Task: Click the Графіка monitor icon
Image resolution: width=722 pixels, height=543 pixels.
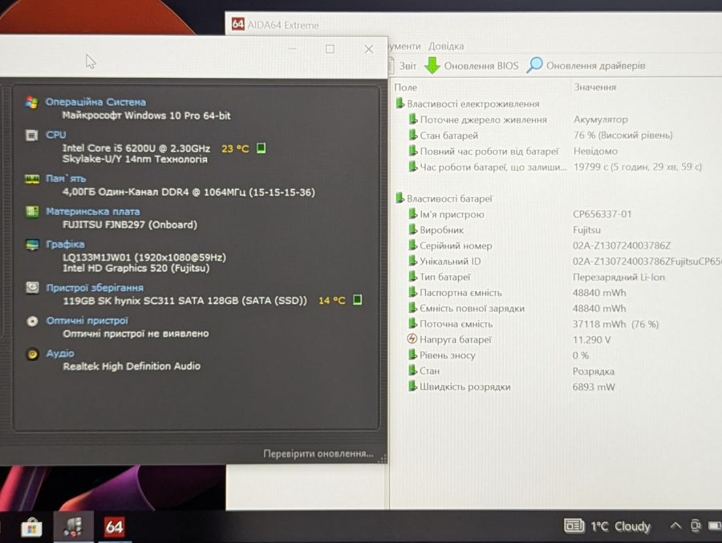Action: pyautogui.click(x=32, y=245)
